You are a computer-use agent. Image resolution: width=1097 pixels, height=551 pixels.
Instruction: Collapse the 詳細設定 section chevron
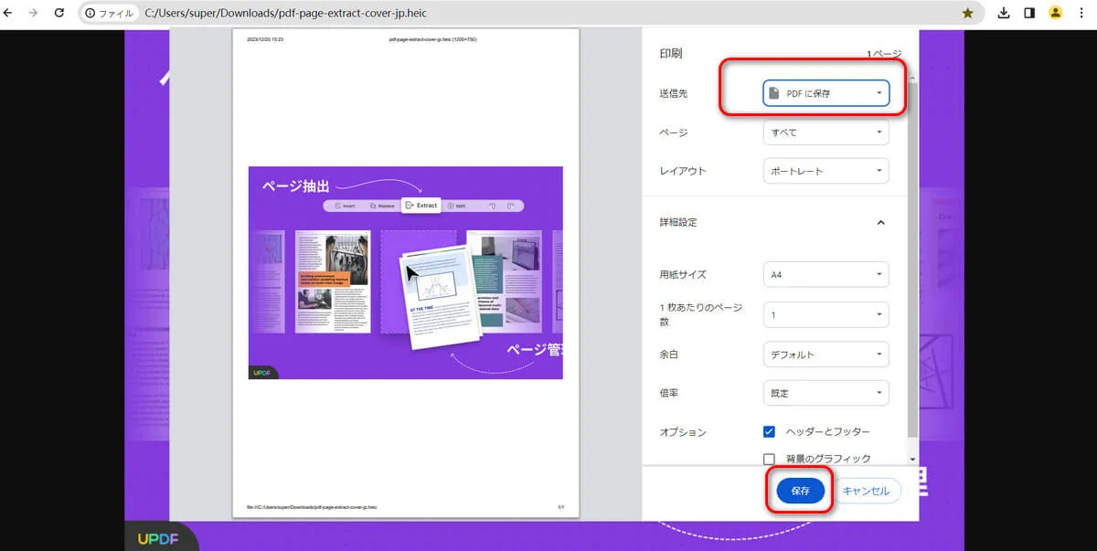coord(881,222)
